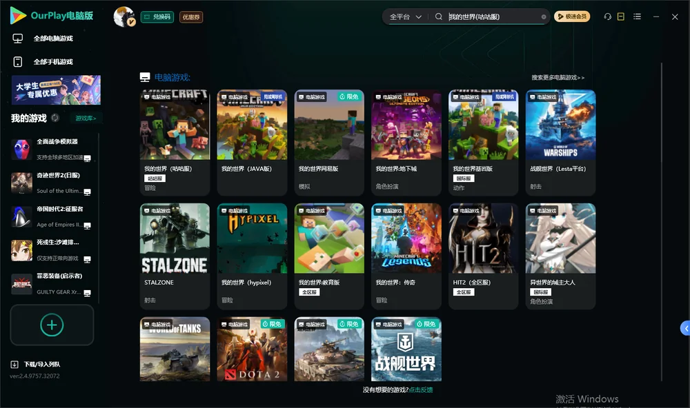The width and height of the screenshot is (690, 408).
Task: Open customer service headset icon
Action: [608, 17]
